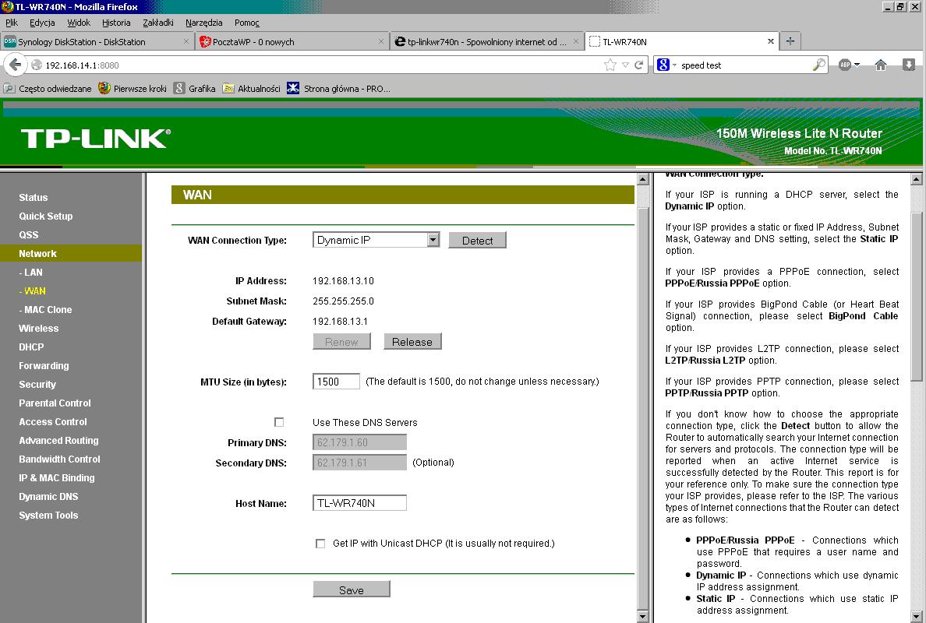Screen dimensions: 926x623
Task: Click the bookmark star icon in address bar
Action: point(610,65)
